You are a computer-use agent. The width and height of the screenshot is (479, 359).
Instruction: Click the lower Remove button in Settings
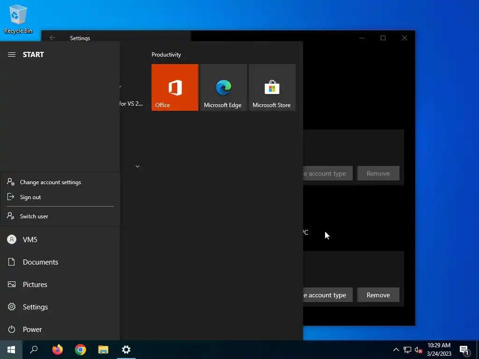[378, 295]
